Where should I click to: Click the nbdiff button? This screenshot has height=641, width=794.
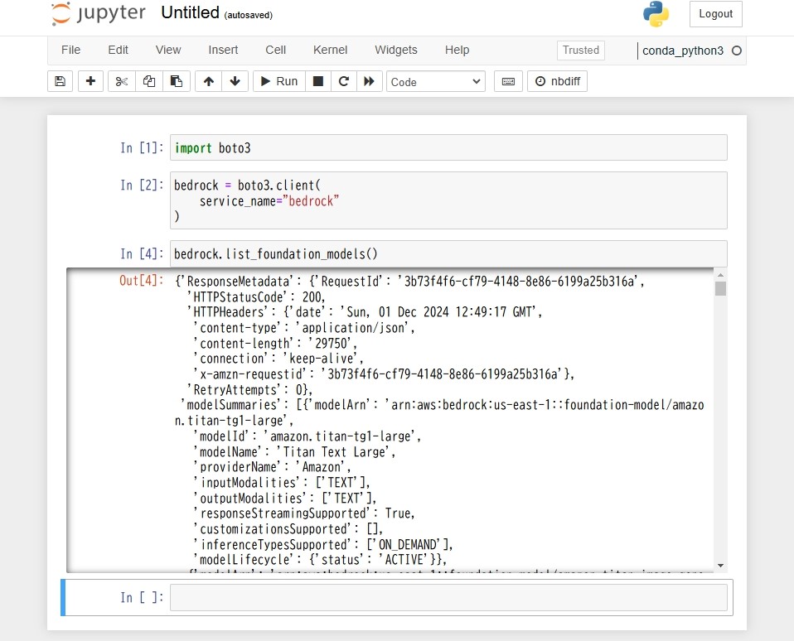(x=558, y=81)
